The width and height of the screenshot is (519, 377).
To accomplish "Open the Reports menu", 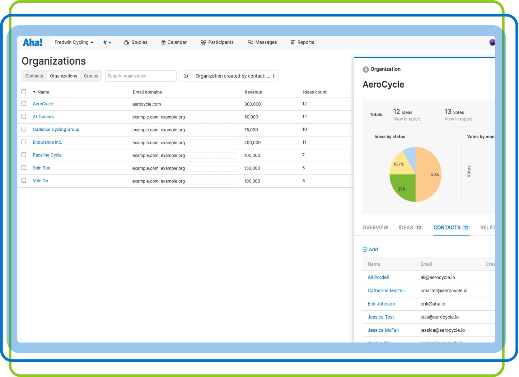I will pos(302,42).
